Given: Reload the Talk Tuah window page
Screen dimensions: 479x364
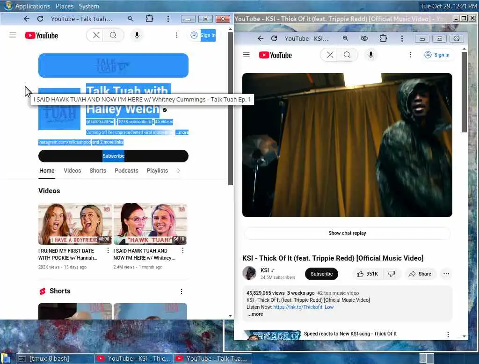Looking at the screenshot, I should [40, 19].
